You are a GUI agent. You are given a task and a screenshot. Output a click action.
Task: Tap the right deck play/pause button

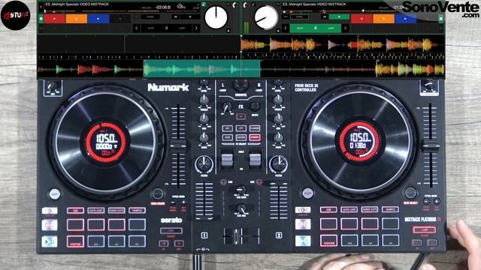coord(303,241)
